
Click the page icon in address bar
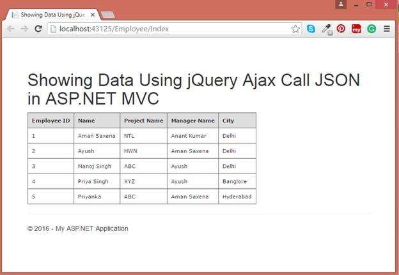pos(53,29)
